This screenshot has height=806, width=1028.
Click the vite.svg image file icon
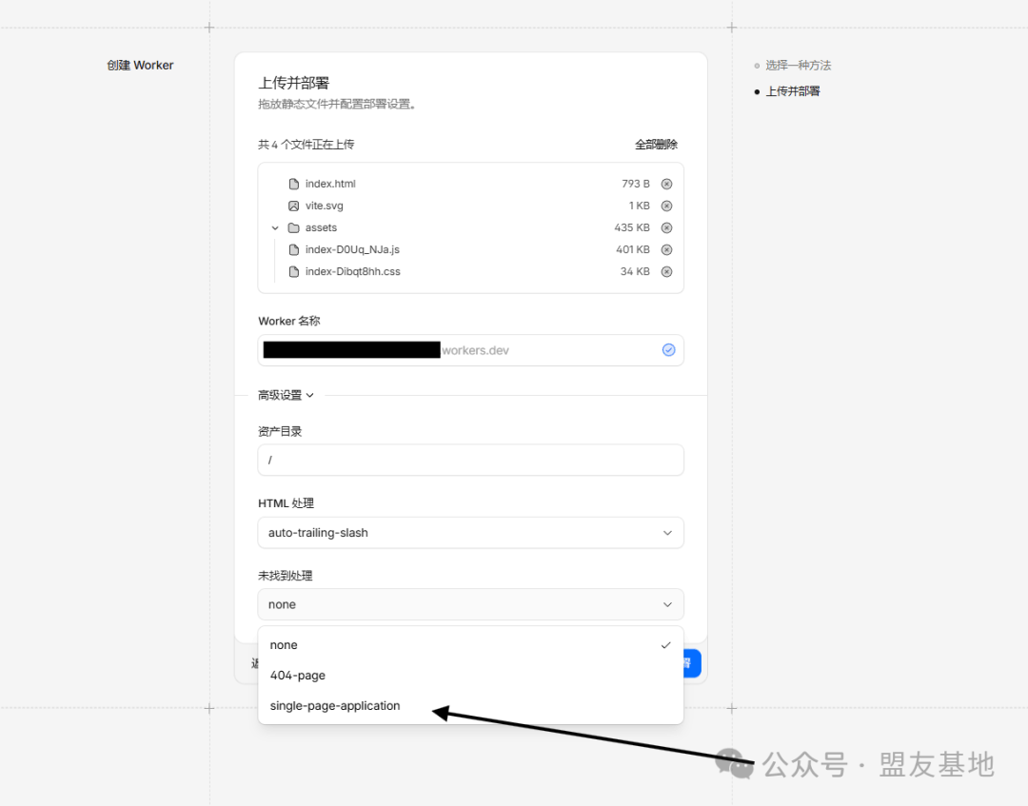294,206
